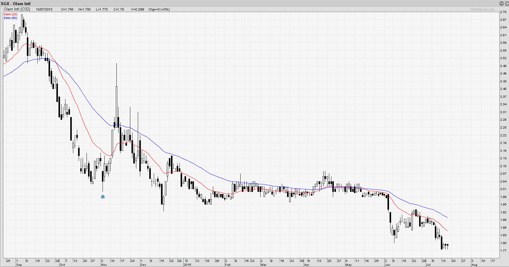Click the date value 16/07/2015
The height and width of the screenshot is (267, 509).
[x=44, y=9]
